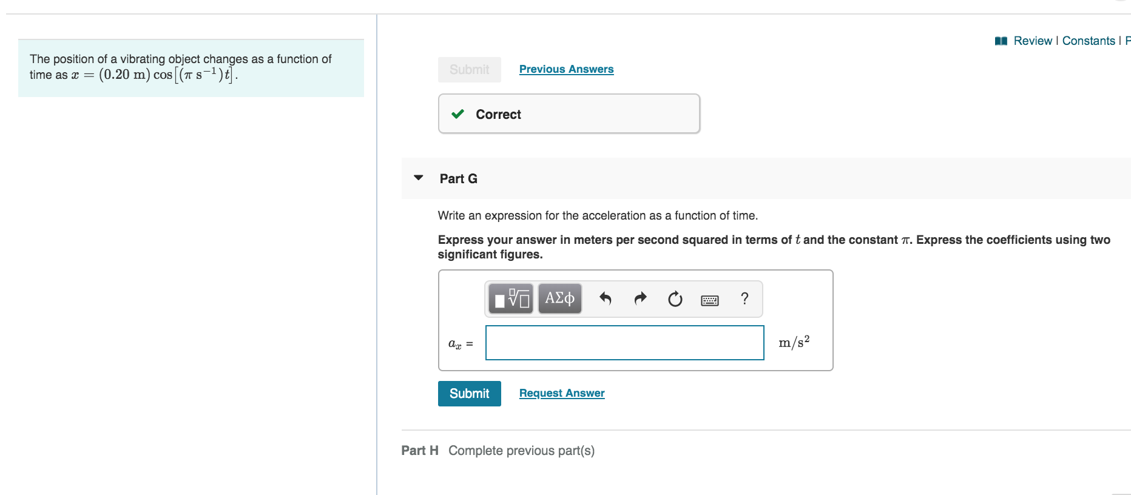Screen dimensions: 1131x495
Task: Click the redo arrow icon
Action: (x=640, y=298)
